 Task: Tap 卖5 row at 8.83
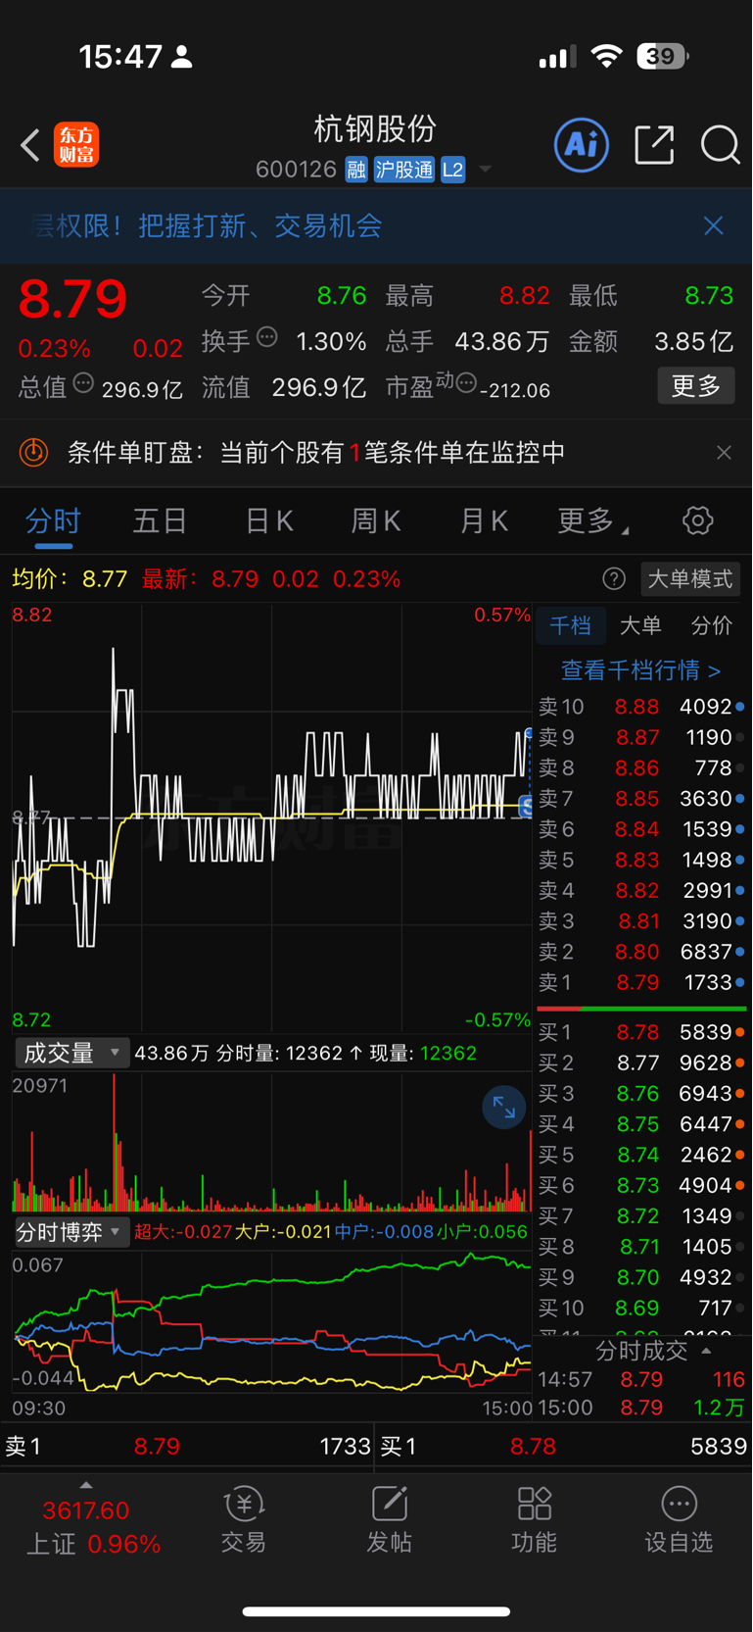640,860
